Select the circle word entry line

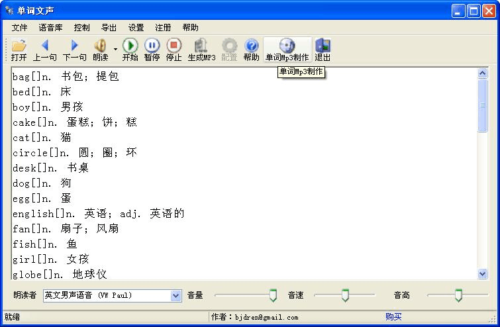pyautogui.click(x=75, y=153)
